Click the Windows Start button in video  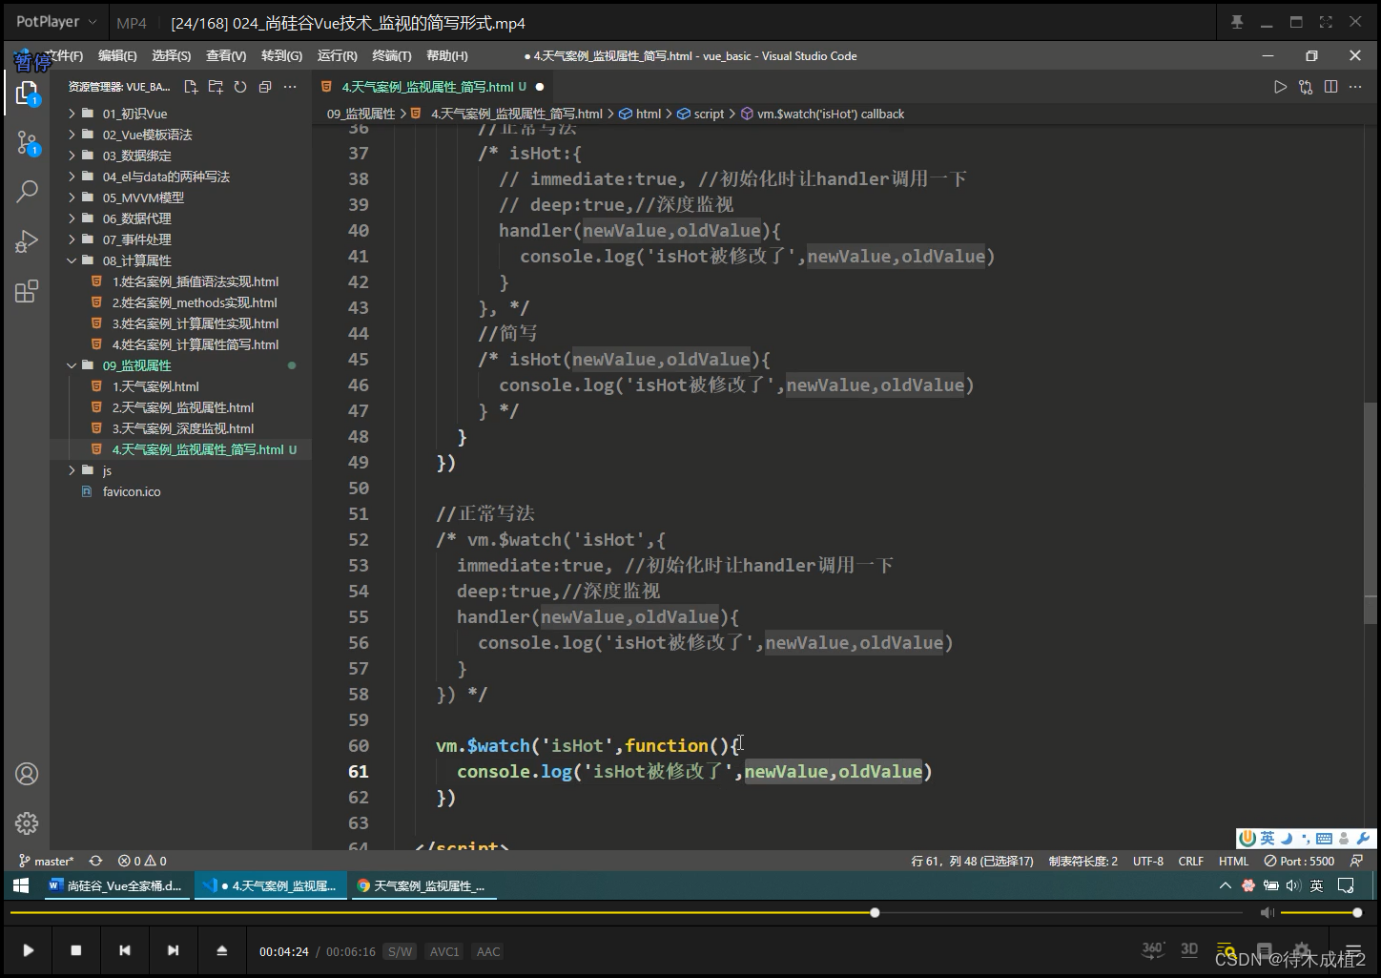click(x=21, y=885)
